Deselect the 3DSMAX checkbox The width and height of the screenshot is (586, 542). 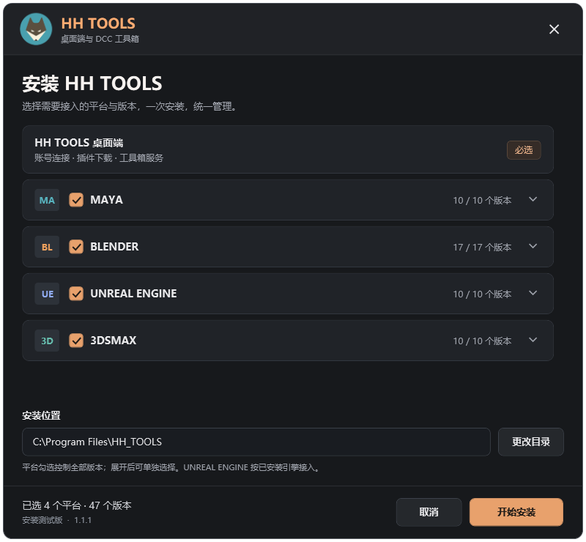(x=76, y=340)
